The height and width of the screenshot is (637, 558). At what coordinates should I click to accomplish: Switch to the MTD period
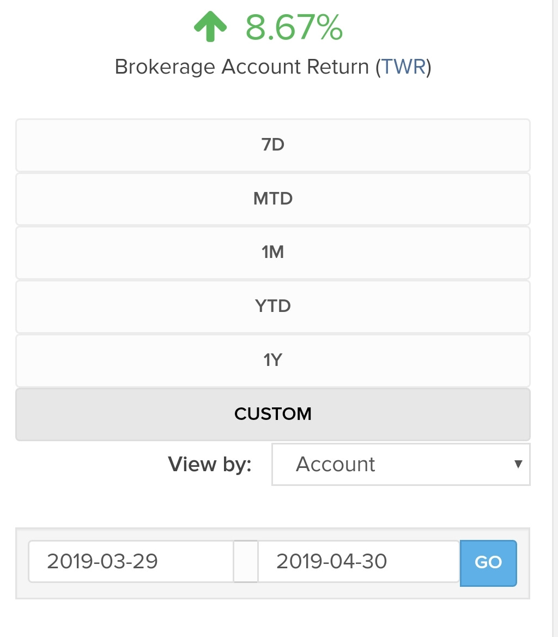pos(272,199)
